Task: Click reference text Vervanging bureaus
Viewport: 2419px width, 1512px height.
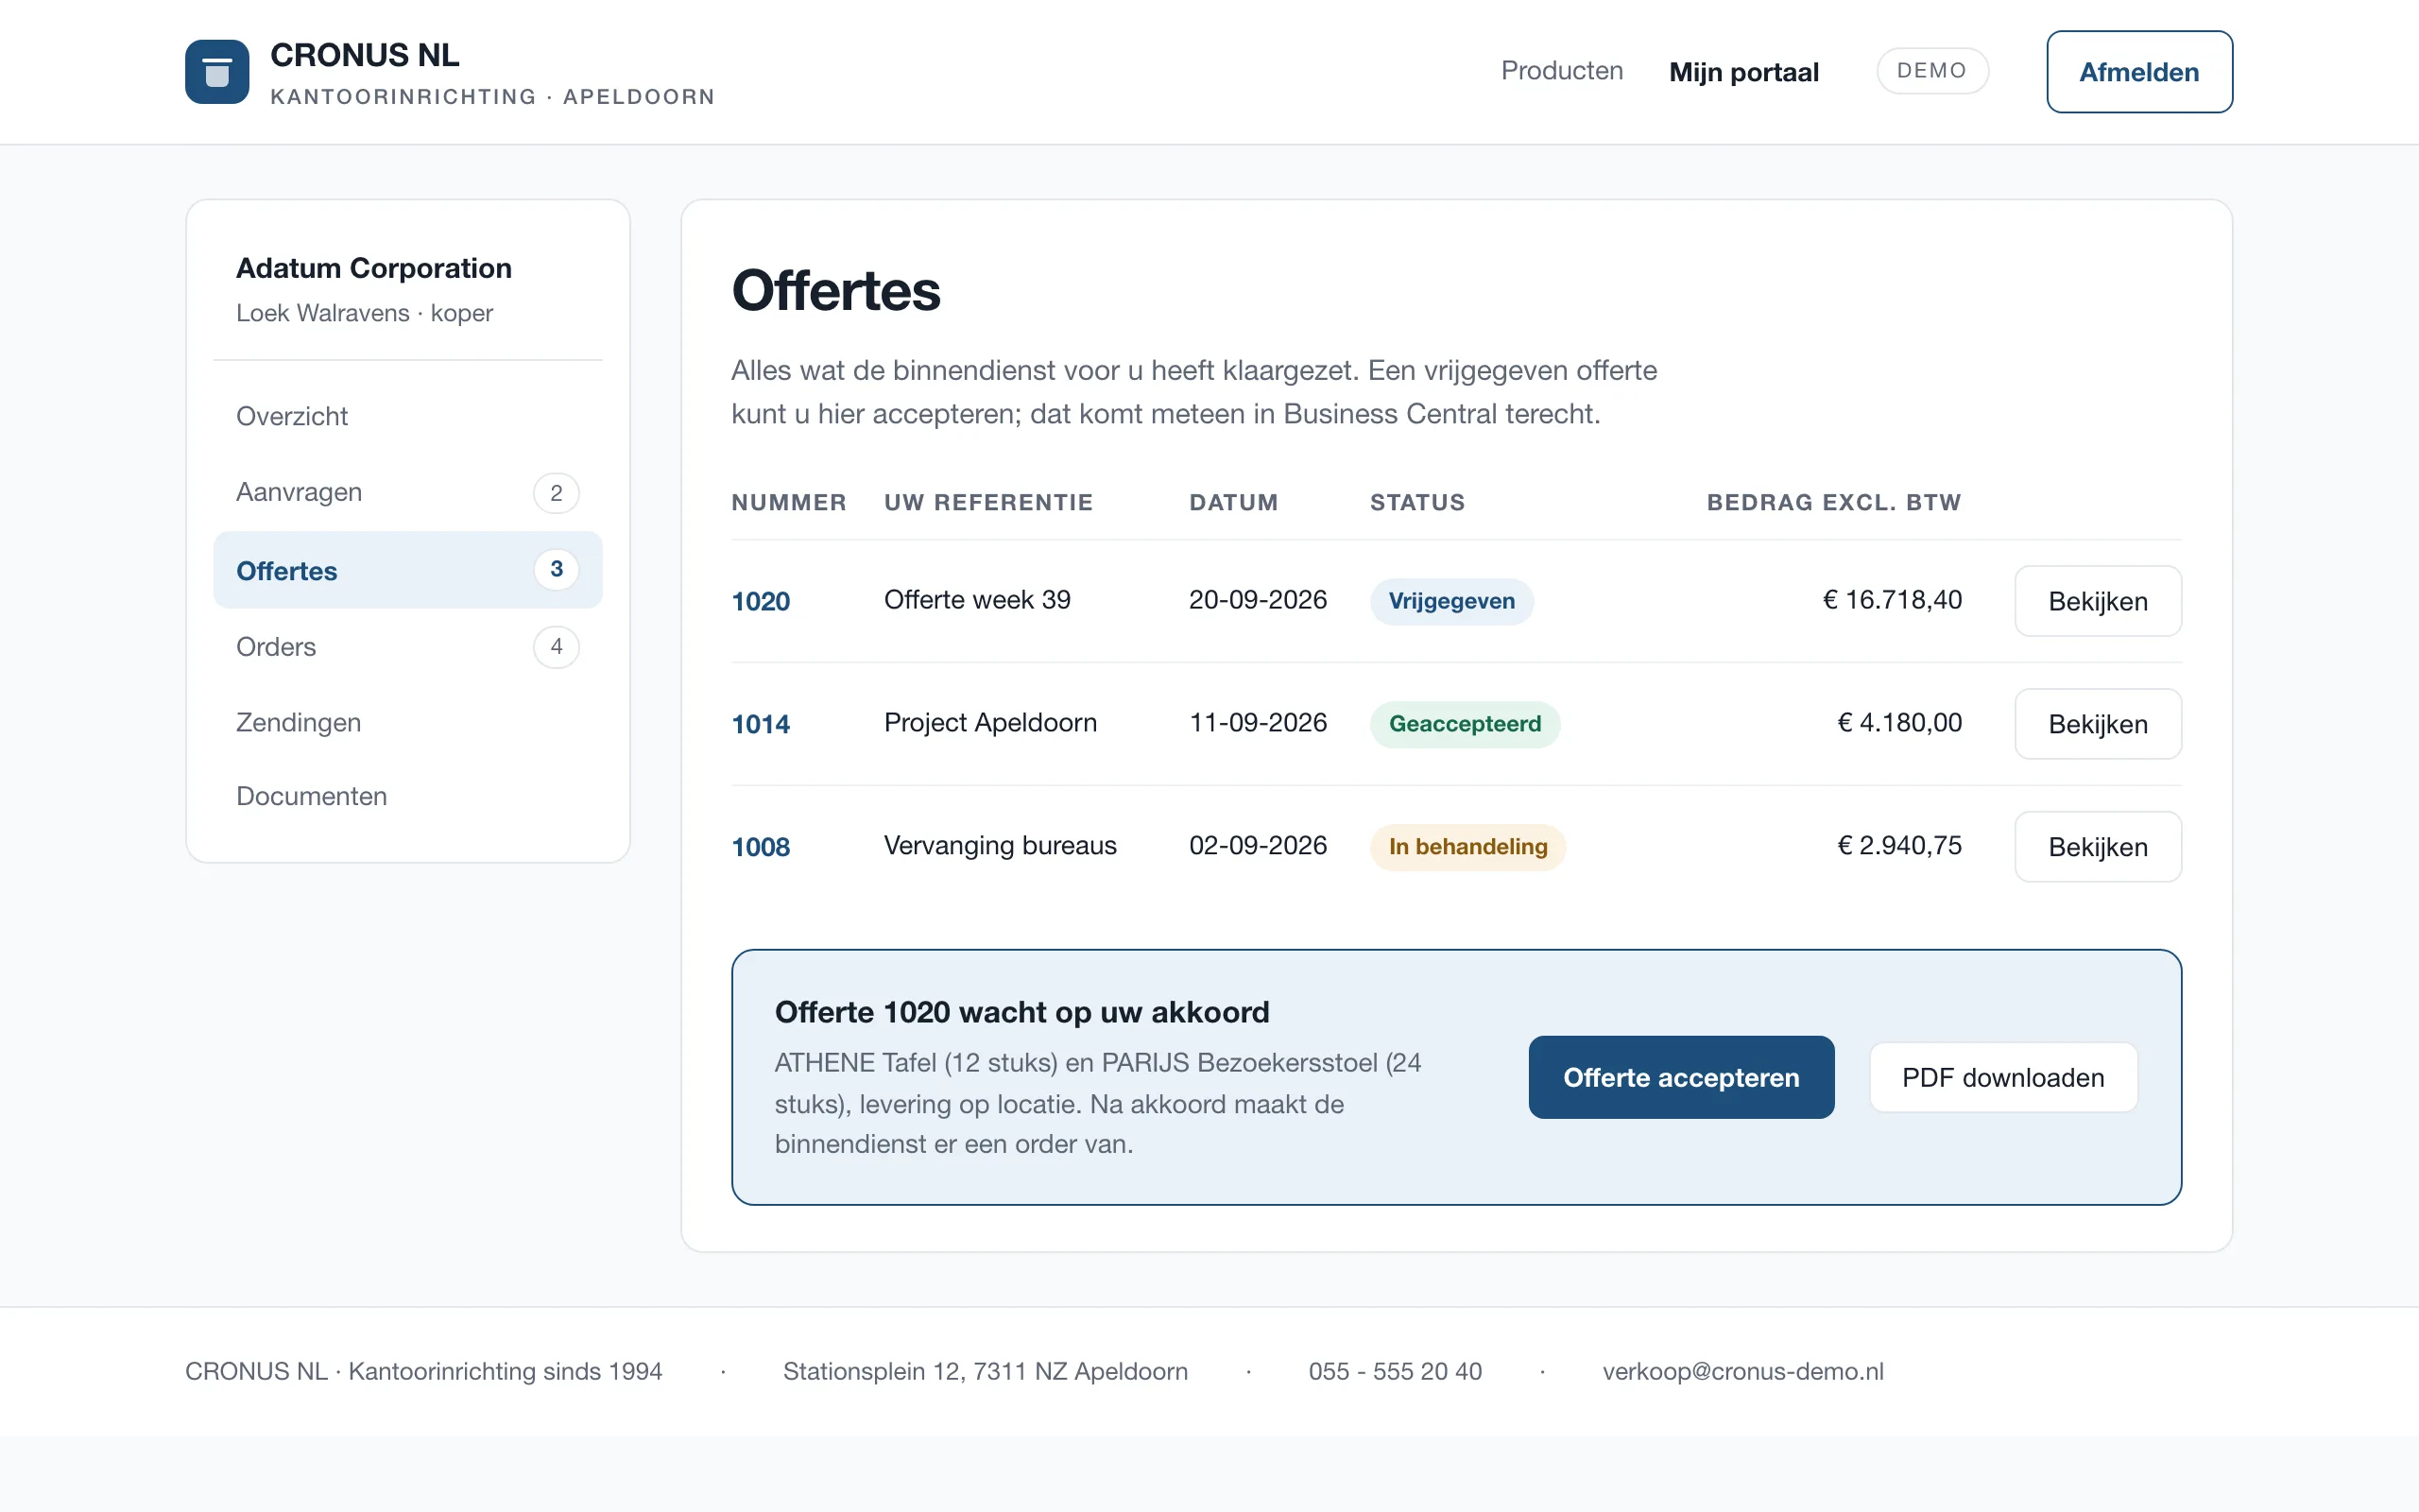Action: click(x=1000, y=846)
